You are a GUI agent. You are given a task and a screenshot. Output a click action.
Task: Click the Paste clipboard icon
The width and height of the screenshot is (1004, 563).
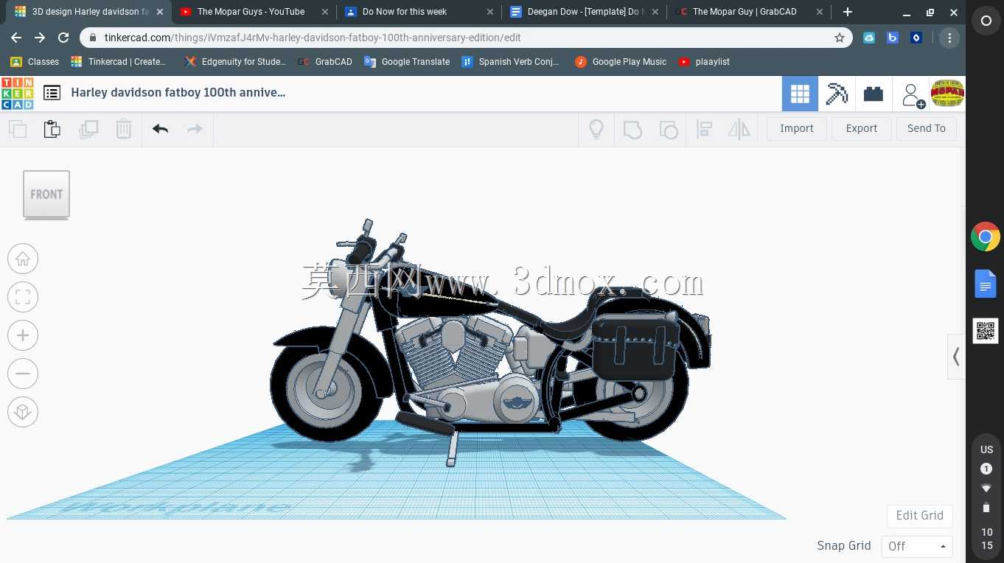coord(52,129)
